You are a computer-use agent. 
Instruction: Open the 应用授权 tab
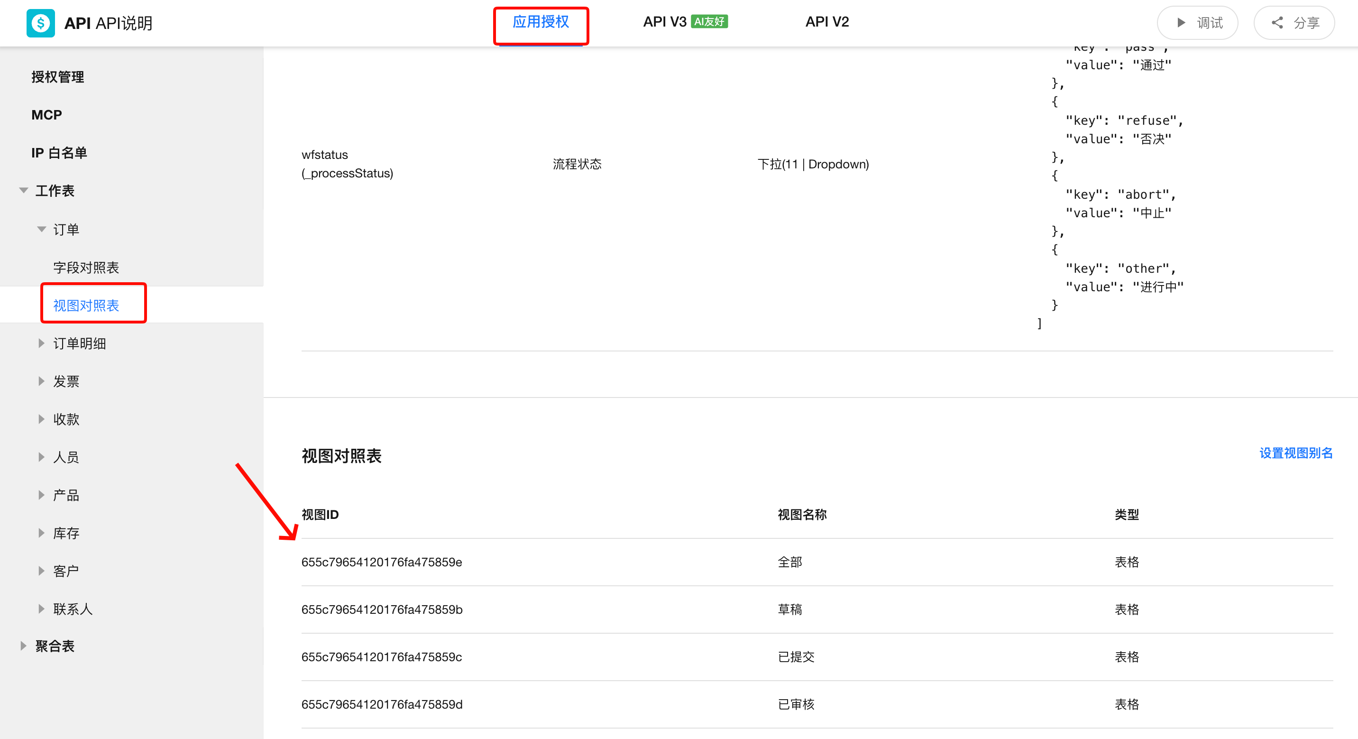[541, 22]
